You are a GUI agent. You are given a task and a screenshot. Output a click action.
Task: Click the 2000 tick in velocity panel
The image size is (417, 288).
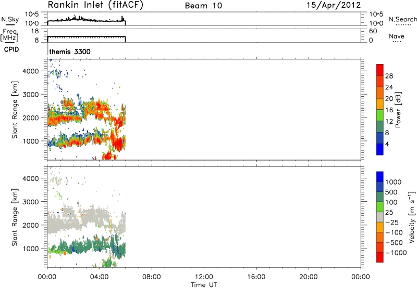30,225
